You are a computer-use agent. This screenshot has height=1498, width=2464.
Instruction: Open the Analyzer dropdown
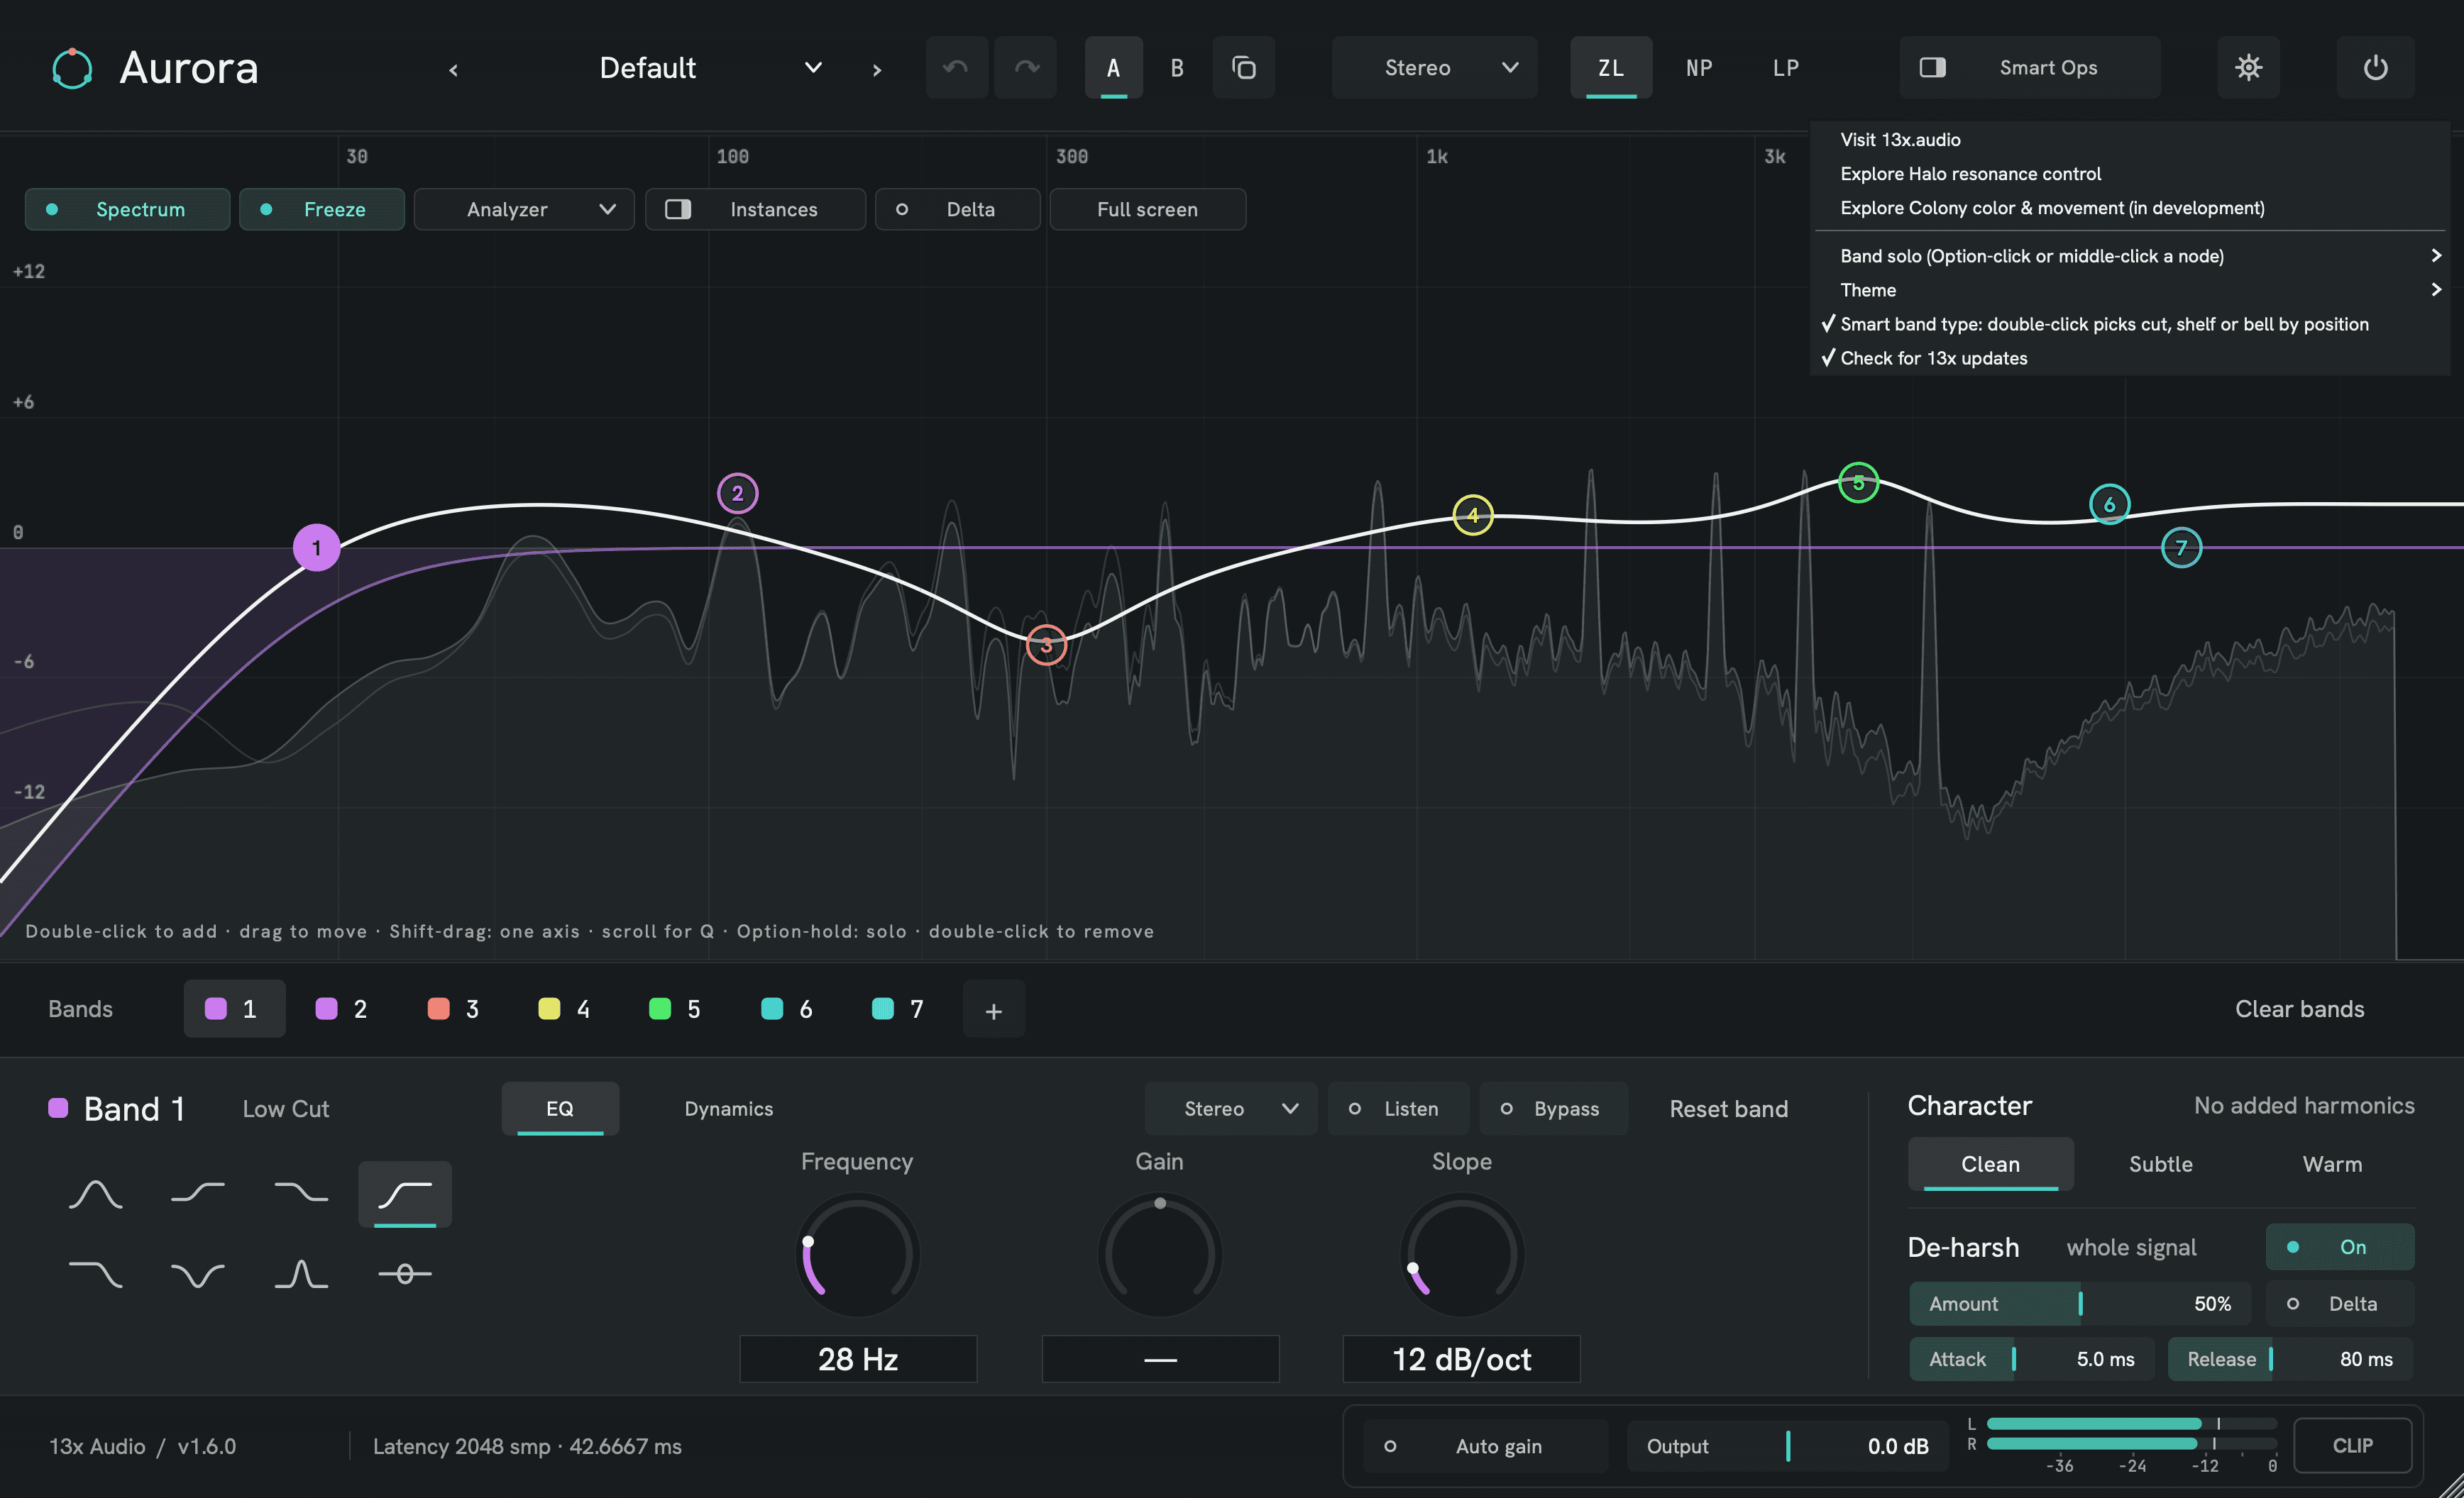click(x=524, y=209)
